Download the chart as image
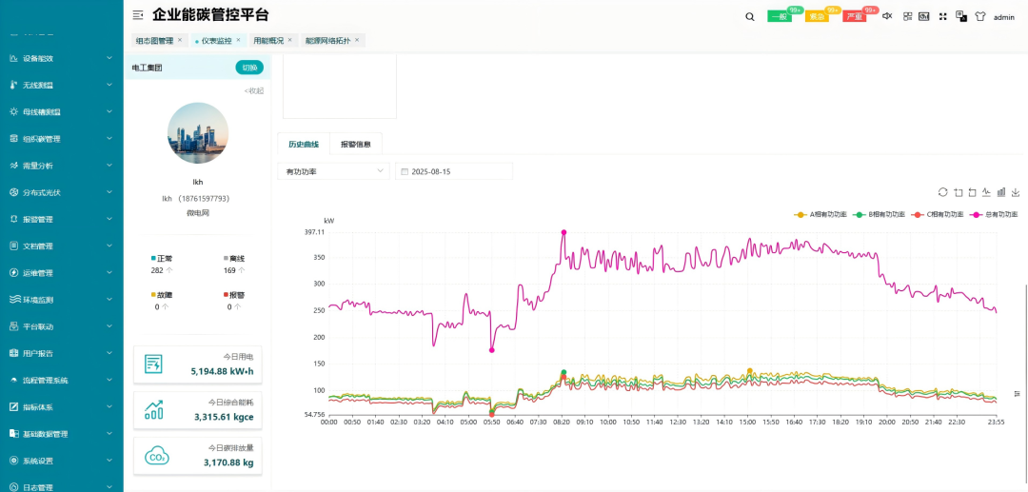1028x492 pixels. (1016, 191)
